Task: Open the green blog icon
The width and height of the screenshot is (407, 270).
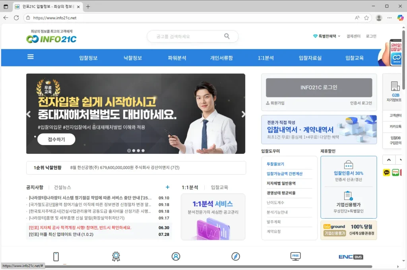Action: 395,172
